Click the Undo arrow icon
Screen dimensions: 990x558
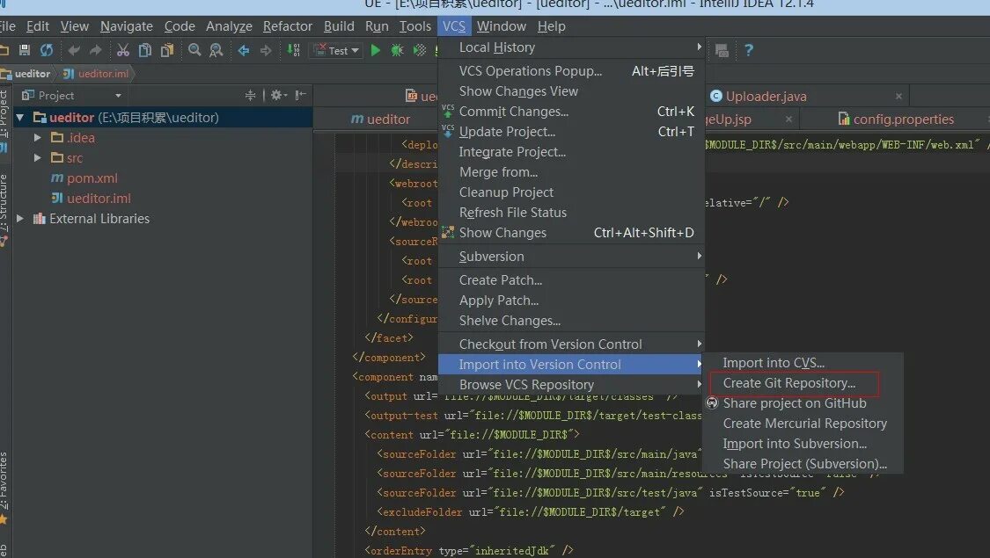click(74, 50)
